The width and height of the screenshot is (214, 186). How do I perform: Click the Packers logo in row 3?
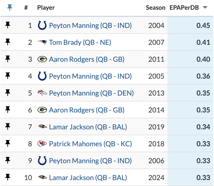pyautogui.click(x=42, y=59)
